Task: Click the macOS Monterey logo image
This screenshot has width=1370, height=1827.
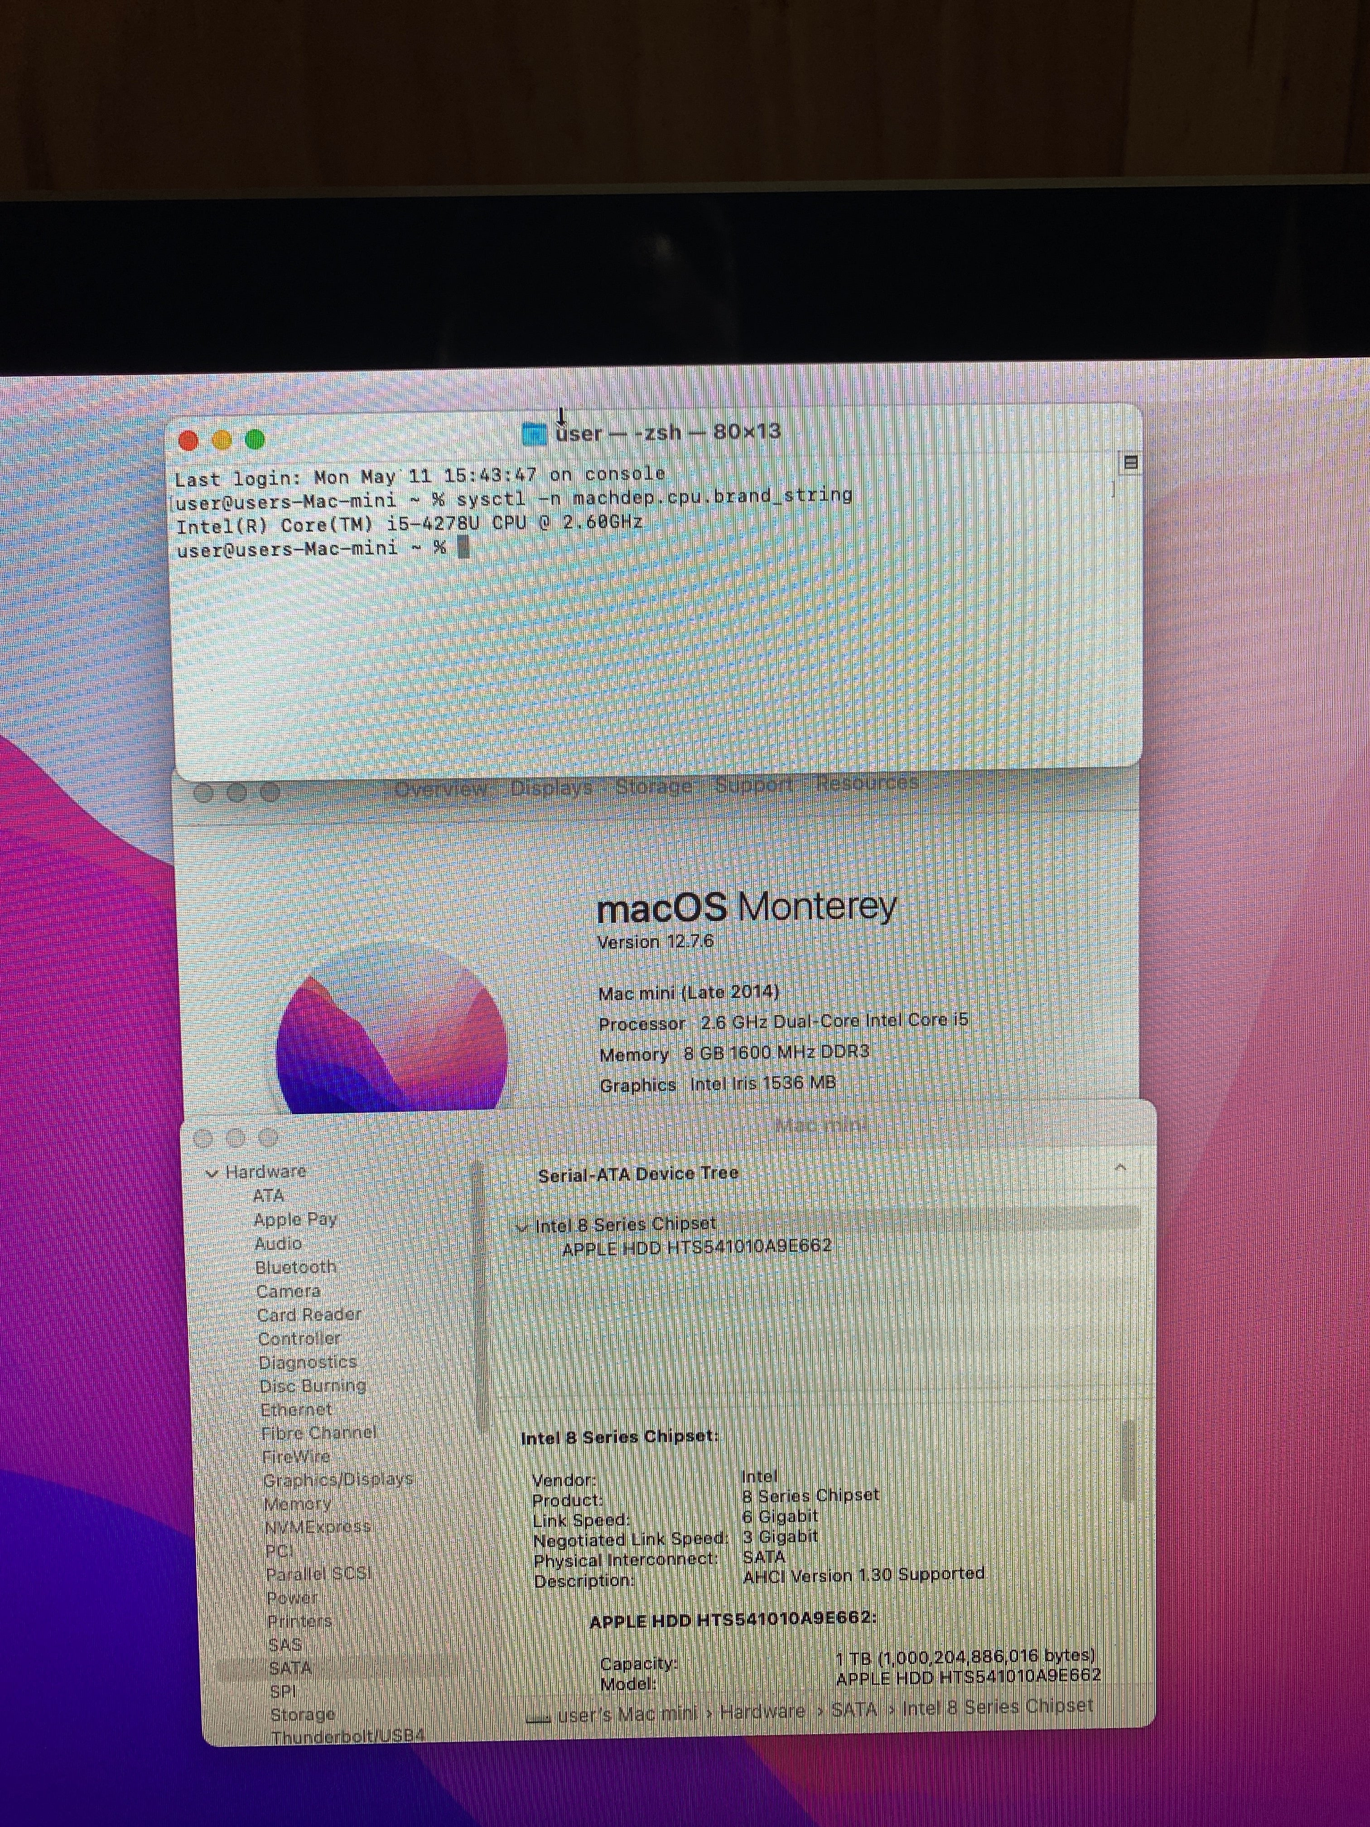Action: click(391, 1027)
